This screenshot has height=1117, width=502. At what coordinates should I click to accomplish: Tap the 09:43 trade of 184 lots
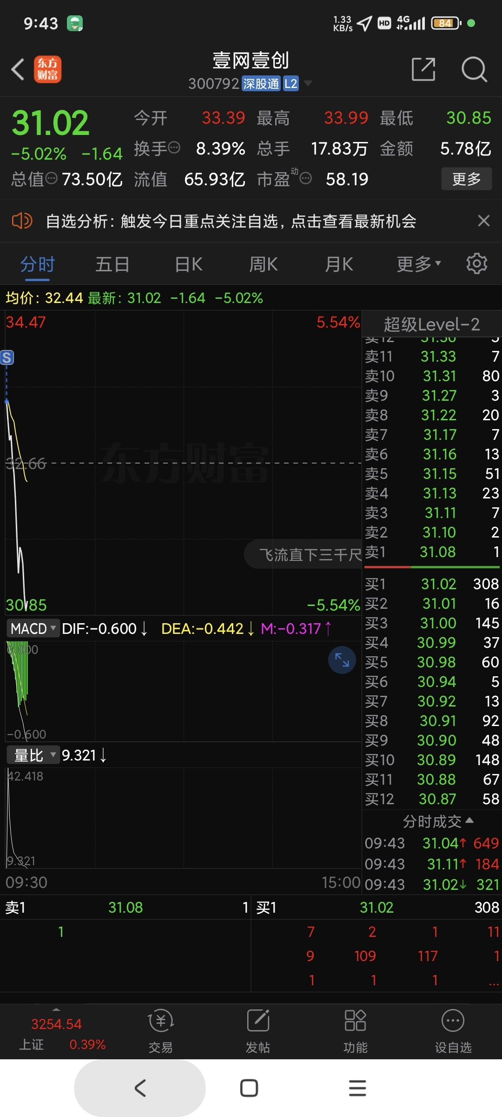432,864
